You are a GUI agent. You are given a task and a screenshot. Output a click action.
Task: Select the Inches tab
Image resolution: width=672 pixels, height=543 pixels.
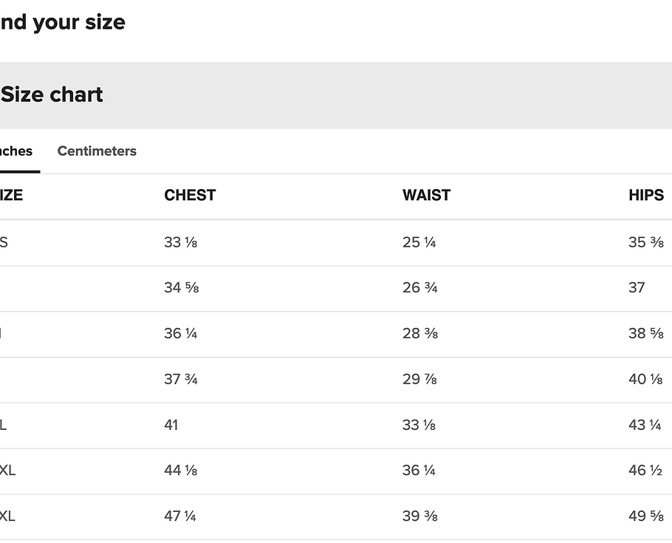(x=16, y=151)
